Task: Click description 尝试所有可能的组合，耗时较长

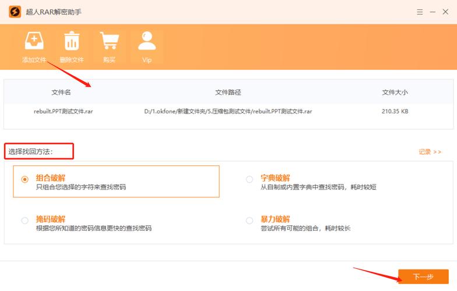Action: (305, 228)
